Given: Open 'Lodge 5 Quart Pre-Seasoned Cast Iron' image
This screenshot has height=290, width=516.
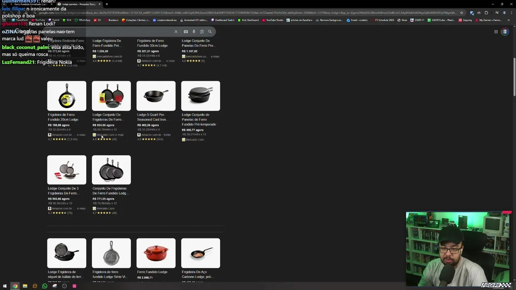Looking at the screenshot, I should point(156,96).
